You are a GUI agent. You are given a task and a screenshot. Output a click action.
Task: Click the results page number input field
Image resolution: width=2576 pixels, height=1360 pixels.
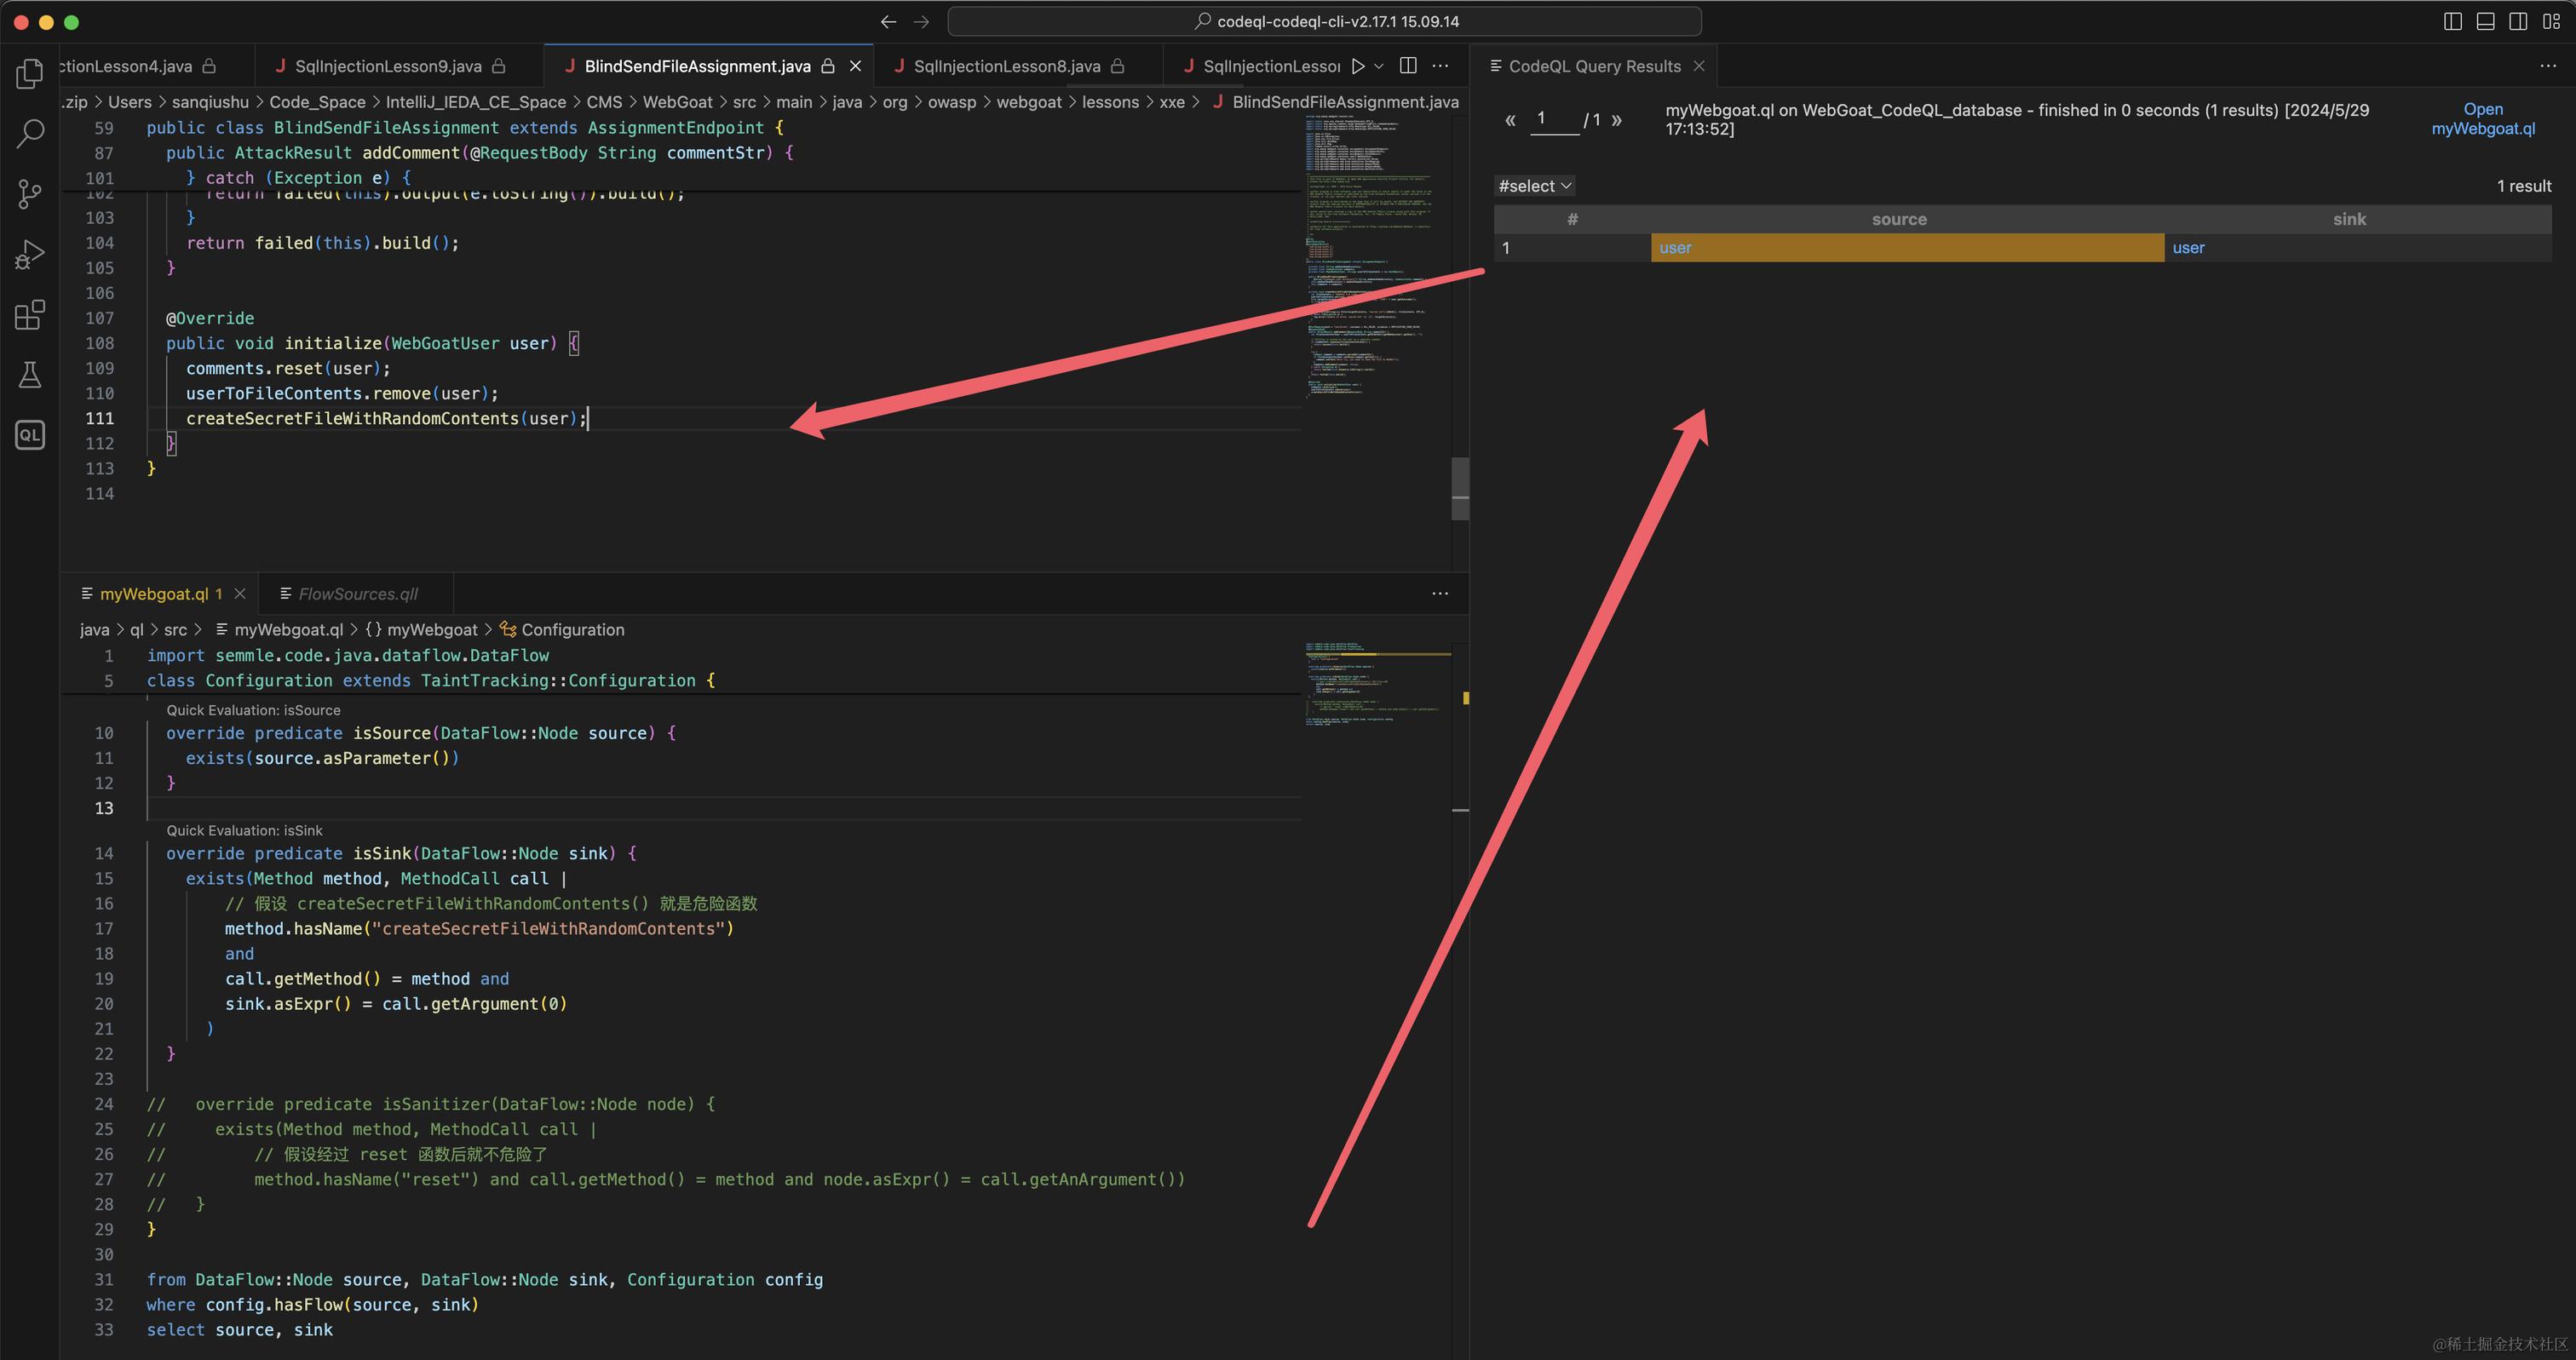click(1554, 119)
